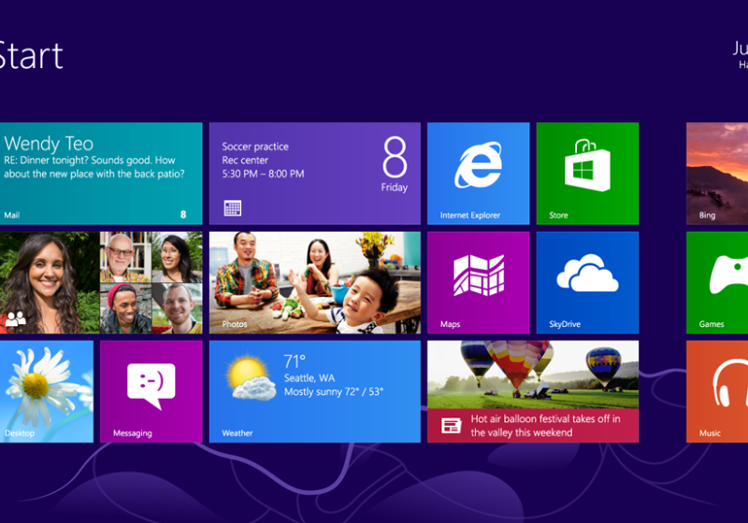The height and width of the screenshot is (523, 748).
Task: Click the calendar grid icon
Action: (x=233, y=207)
